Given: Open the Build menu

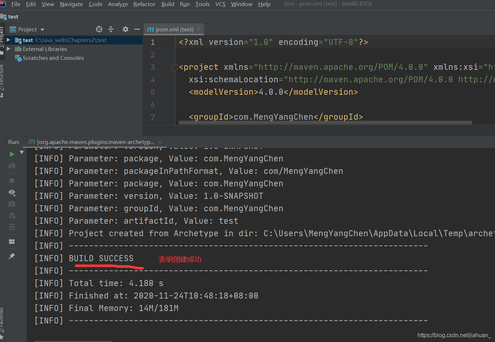Looking at the screenshot, I should tap(168, 4).
